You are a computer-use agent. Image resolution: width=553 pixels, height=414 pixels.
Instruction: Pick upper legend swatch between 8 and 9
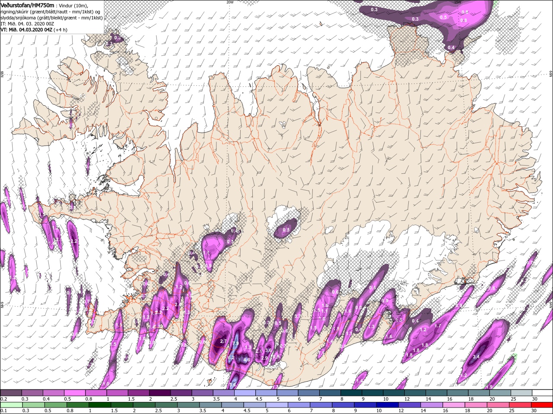tap(351, 392)
